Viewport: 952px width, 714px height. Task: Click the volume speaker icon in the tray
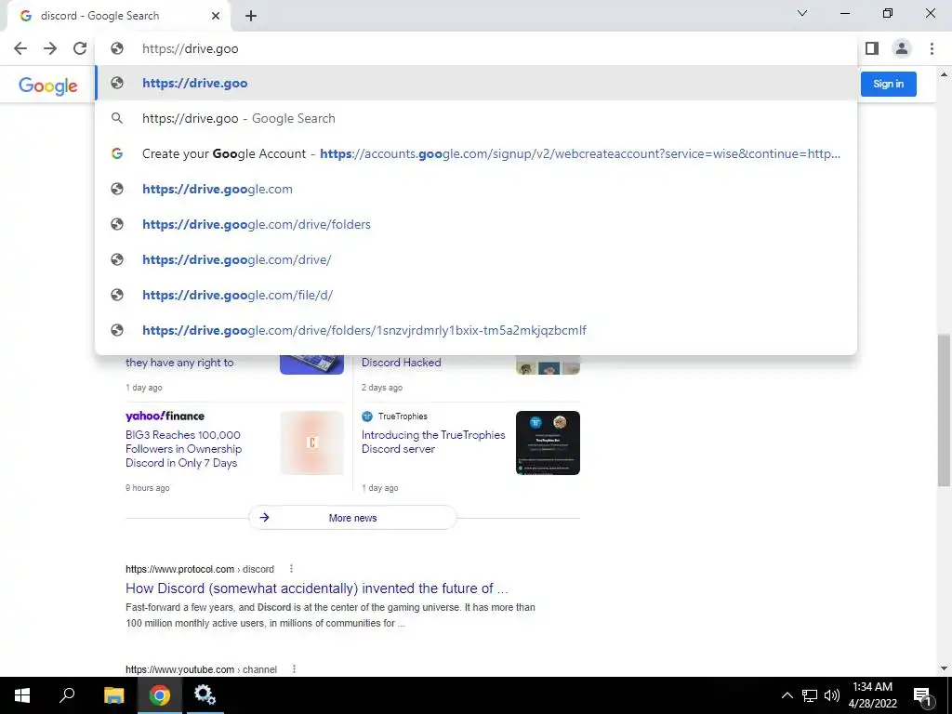click(x=832, y=695)
